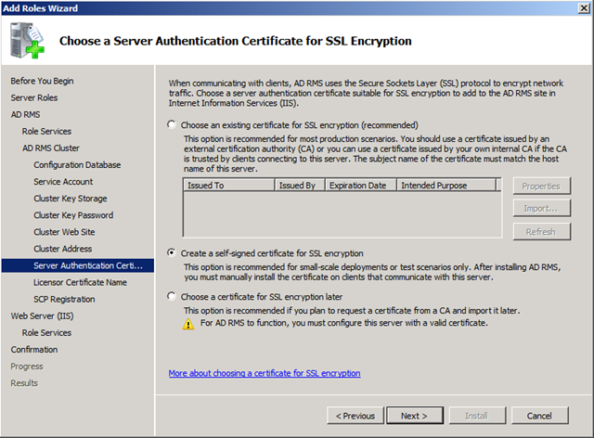Click the Next > button
Image resolution: width=594 pixels, height=438 pixels.
[x=415, y=416]
